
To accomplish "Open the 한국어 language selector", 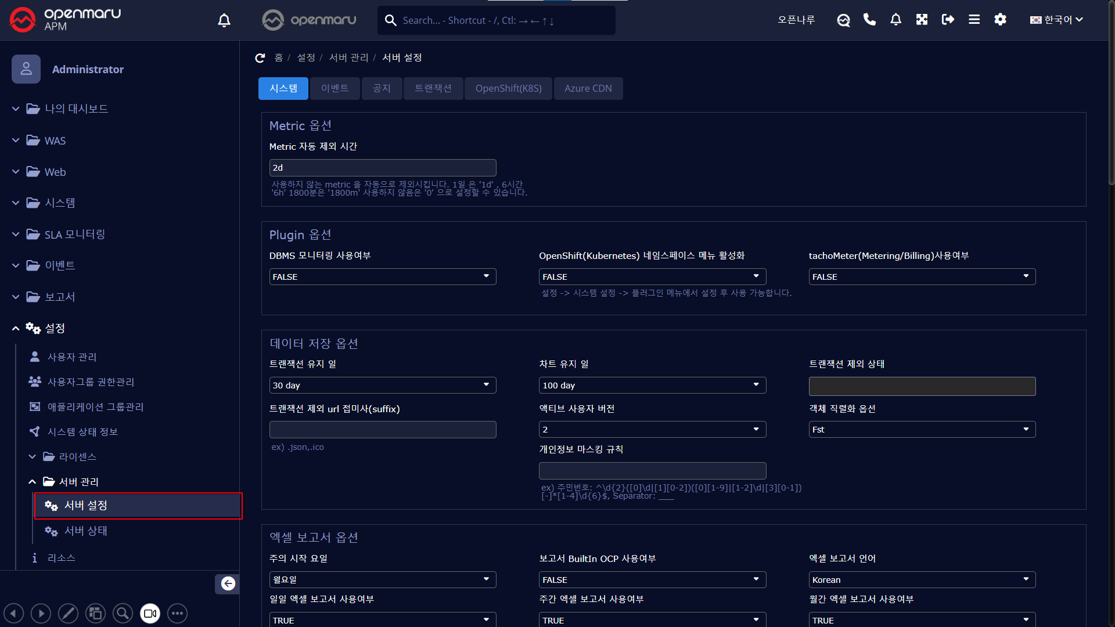I will 1056,20.
